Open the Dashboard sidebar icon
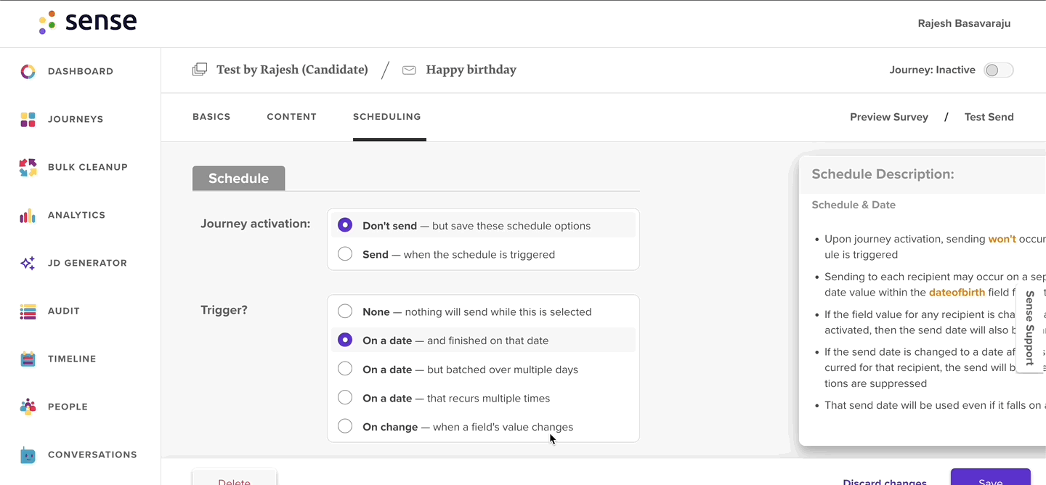Screen dimensions: 1046x485 point(28,71)
